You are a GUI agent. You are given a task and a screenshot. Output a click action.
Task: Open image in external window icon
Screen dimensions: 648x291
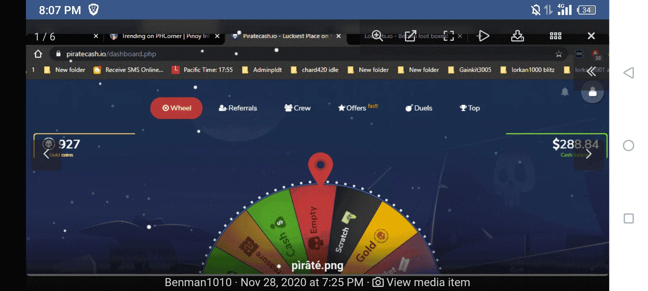point(410,36)
